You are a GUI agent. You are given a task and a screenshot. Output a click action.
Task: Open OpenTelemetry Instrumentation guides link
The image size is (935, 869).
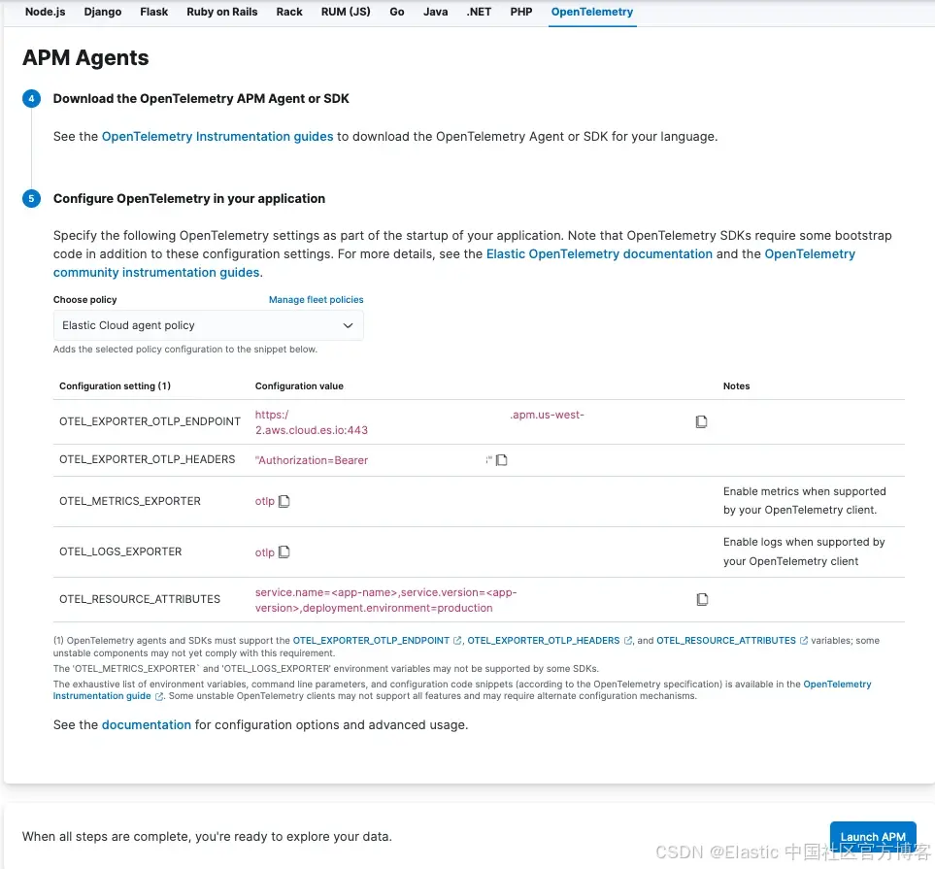[x=217, y=137]
